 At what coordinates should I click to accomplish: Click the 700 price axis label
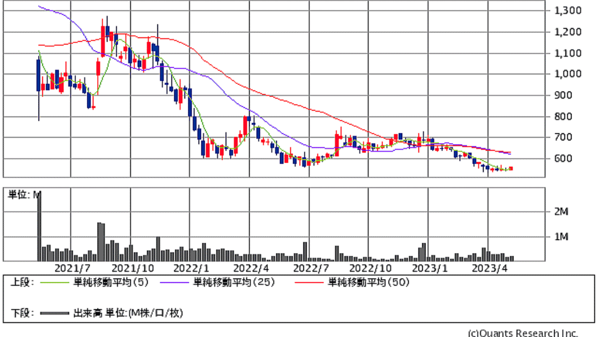(563, 137)
